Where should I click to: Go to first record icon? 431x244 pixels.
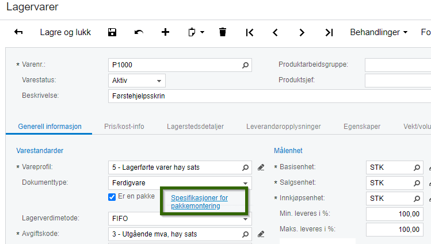tap(249, 32)
